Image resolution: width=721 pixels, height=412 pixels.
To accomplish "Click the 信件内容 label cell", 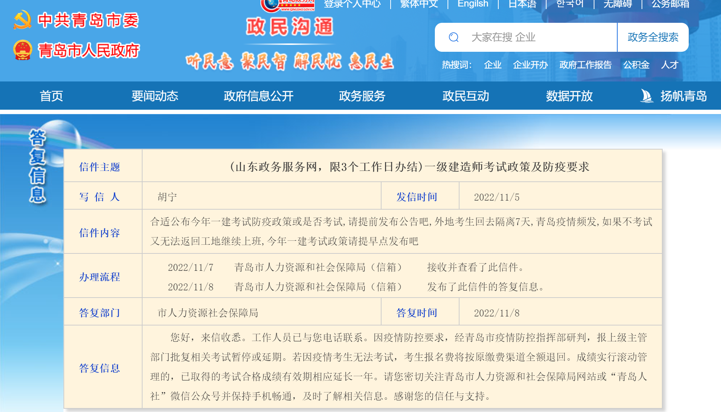I will point(103,232).
